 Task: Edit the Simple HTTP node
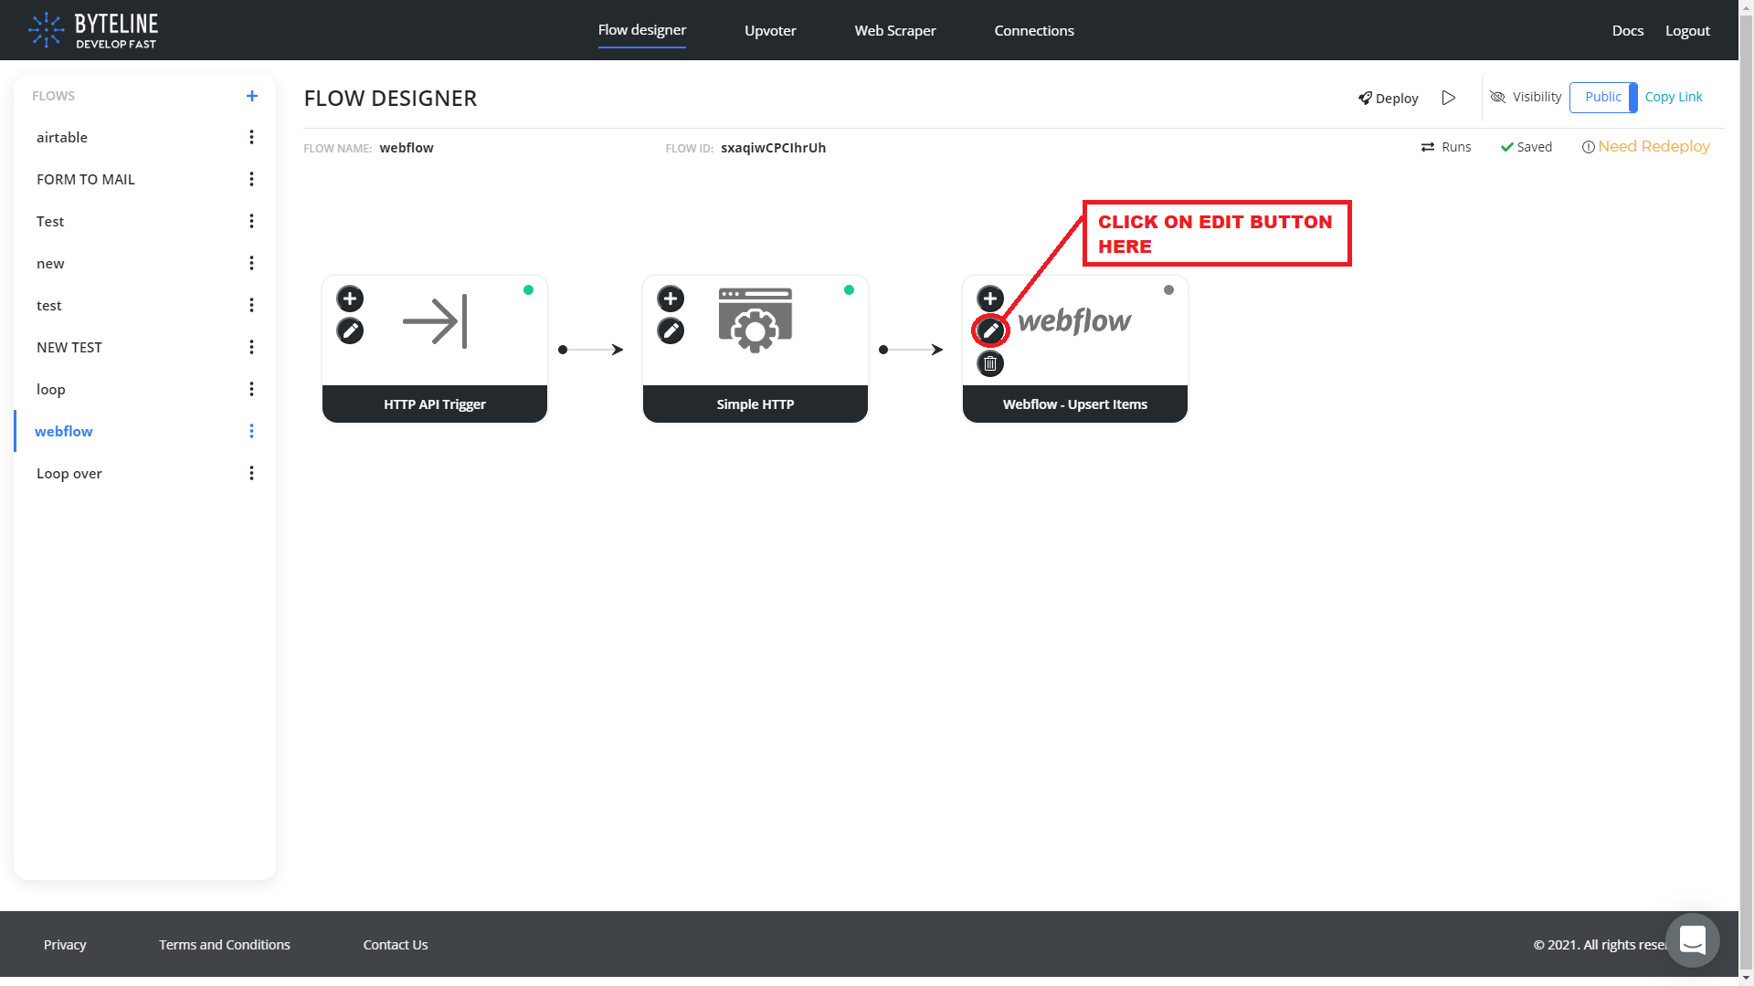point(671,330)
